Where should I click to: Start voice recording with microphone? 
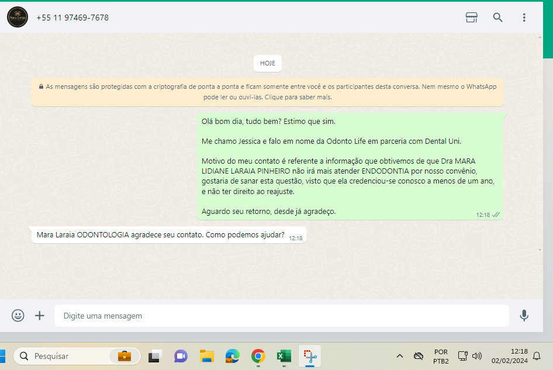click(x=524, y=315)
